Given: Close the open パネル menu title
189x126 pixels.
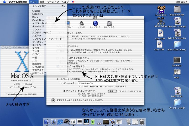Looking at the screenshot, I should pyautogui.click(x=34, y=2).
